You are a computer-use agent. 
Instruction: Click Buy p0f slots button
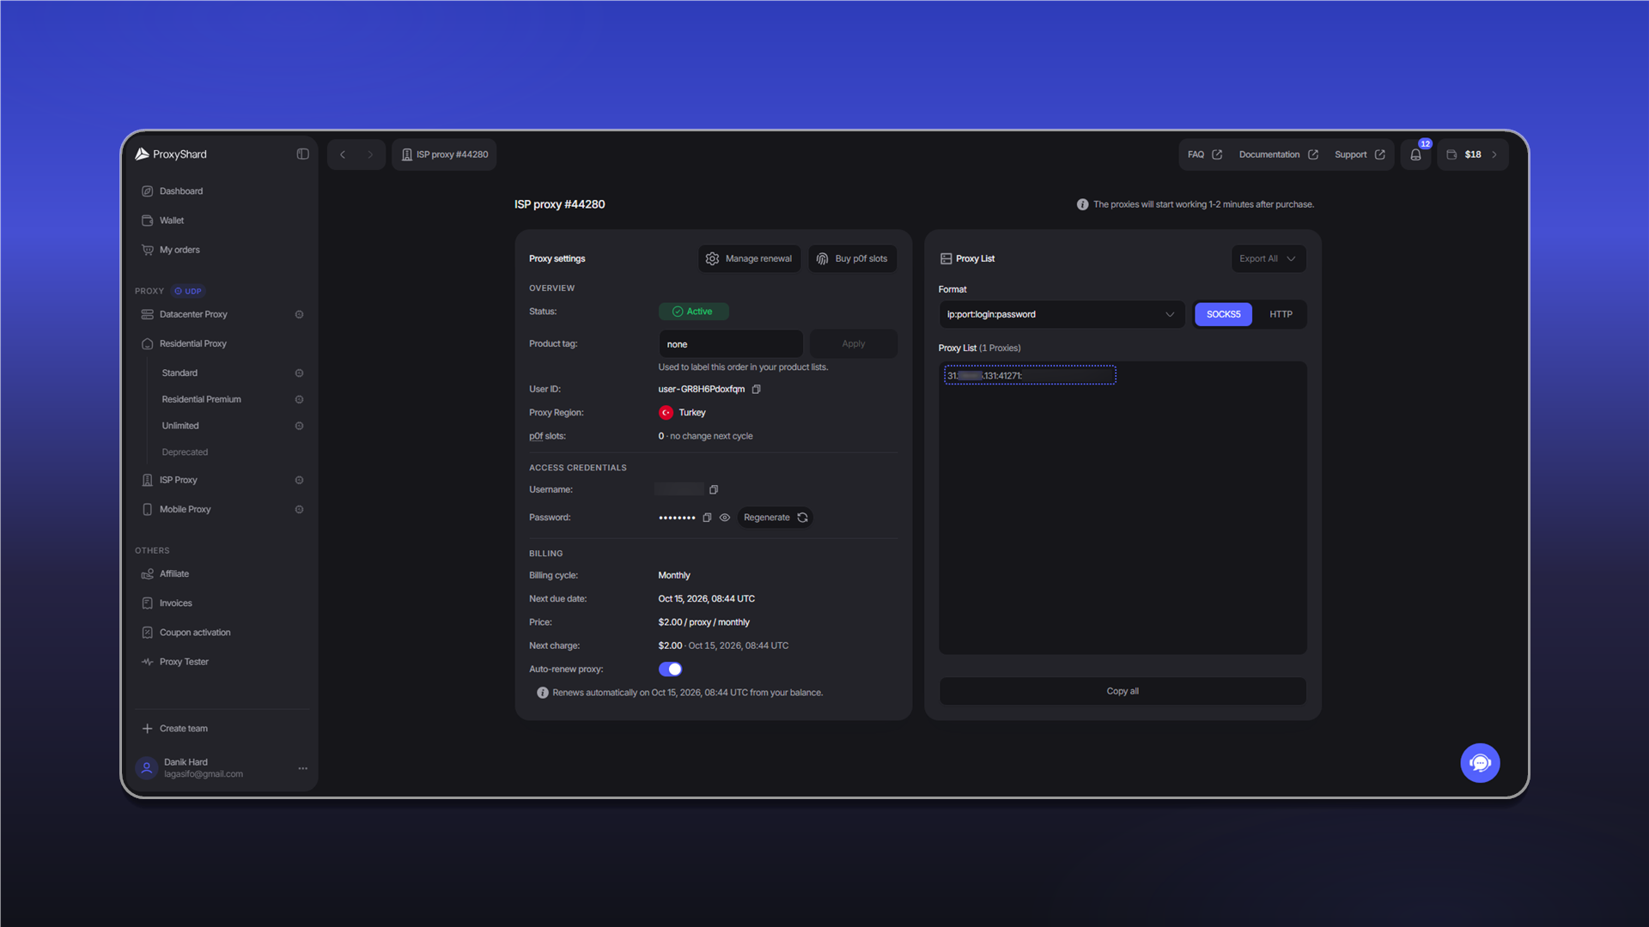pos(852,258)
